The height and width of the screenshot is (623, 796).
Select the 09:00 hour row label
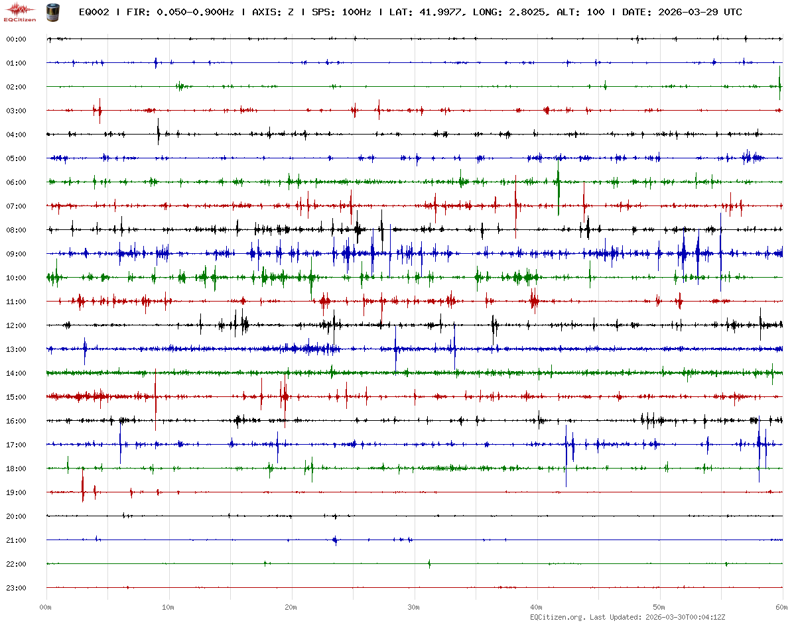click(16, 254)
